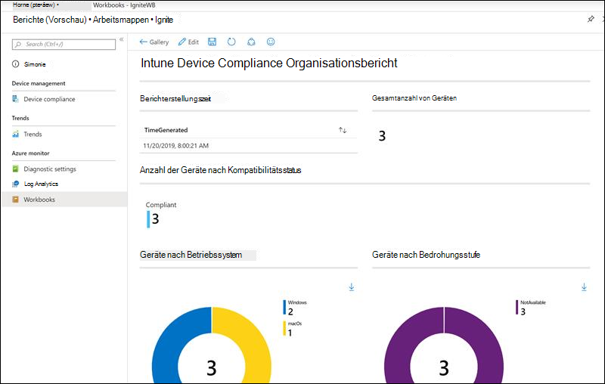Click the Gesamtanzahl von Geräten heading

click(x=414, y=98)
